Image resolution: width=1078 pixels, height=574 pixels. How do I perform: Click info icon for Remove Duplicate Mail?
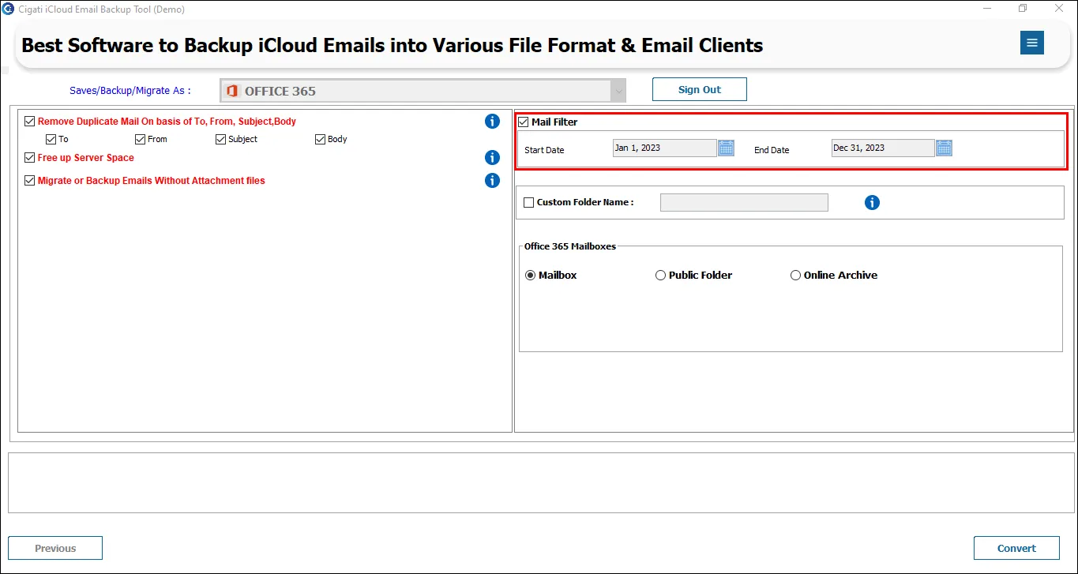492,122
